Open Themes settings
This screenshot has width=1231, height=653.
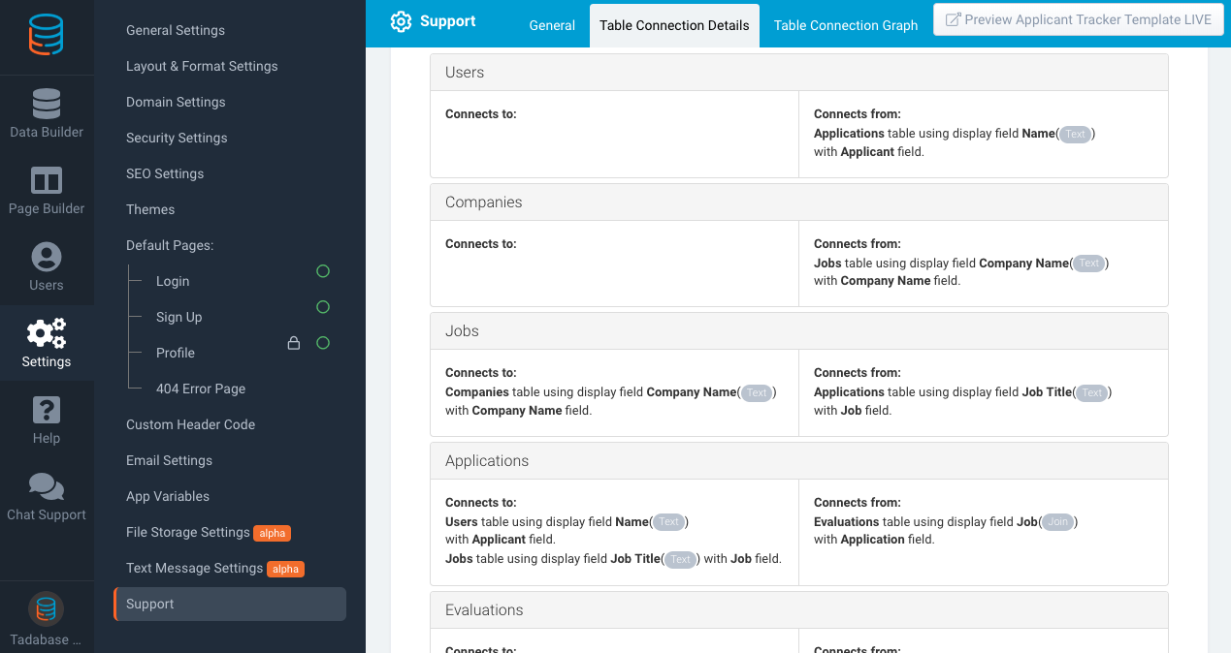point(150,209)
